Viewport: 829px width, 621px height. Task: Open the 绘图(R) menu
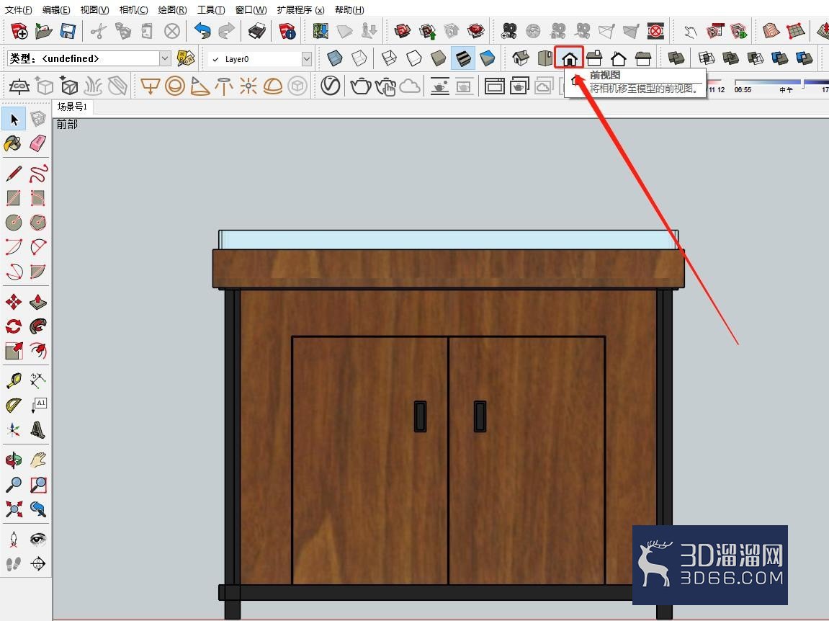coord(172,9)
